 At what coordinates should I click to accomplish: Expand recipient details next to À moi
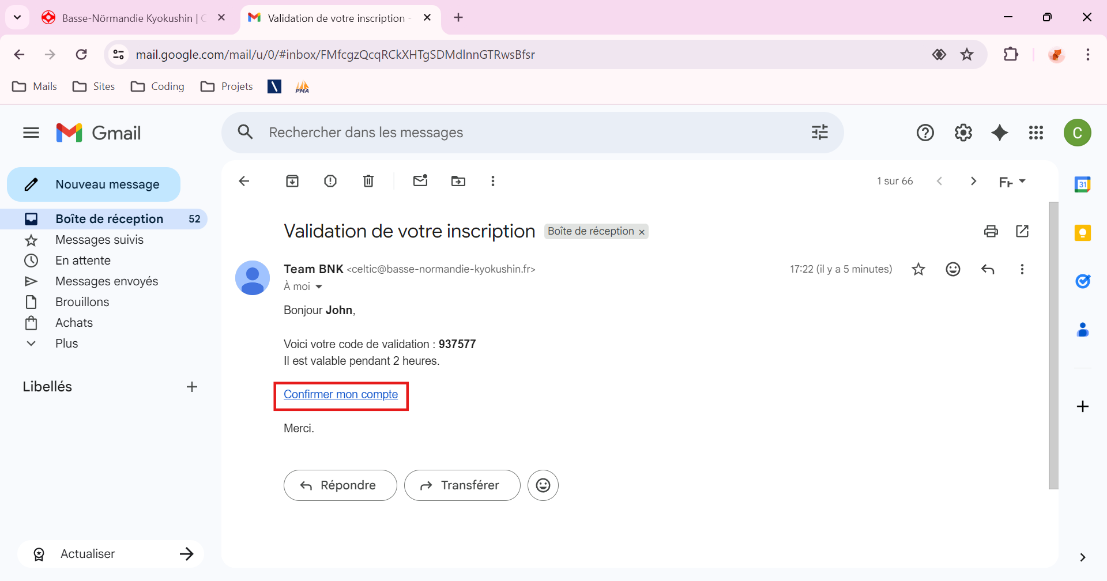click(319, 286)
